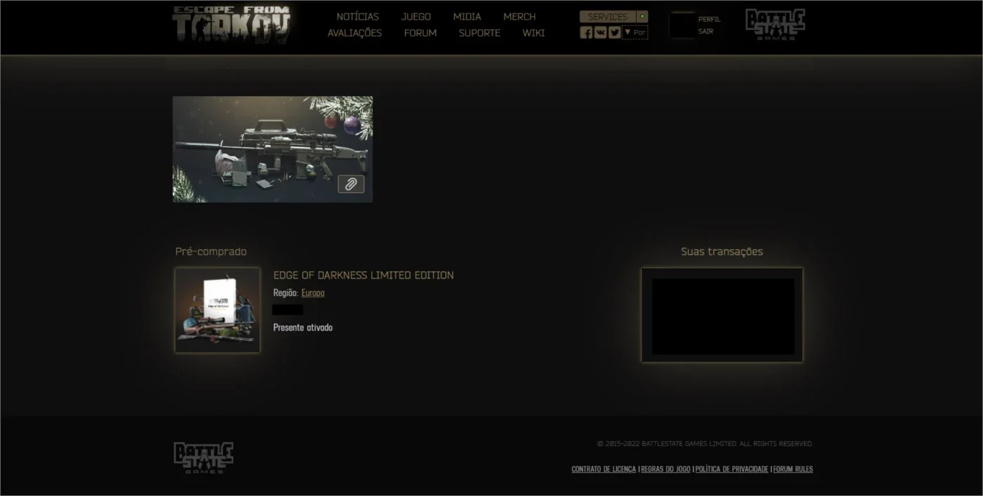Open the JUEGO menu item

[x=416, y=16]
